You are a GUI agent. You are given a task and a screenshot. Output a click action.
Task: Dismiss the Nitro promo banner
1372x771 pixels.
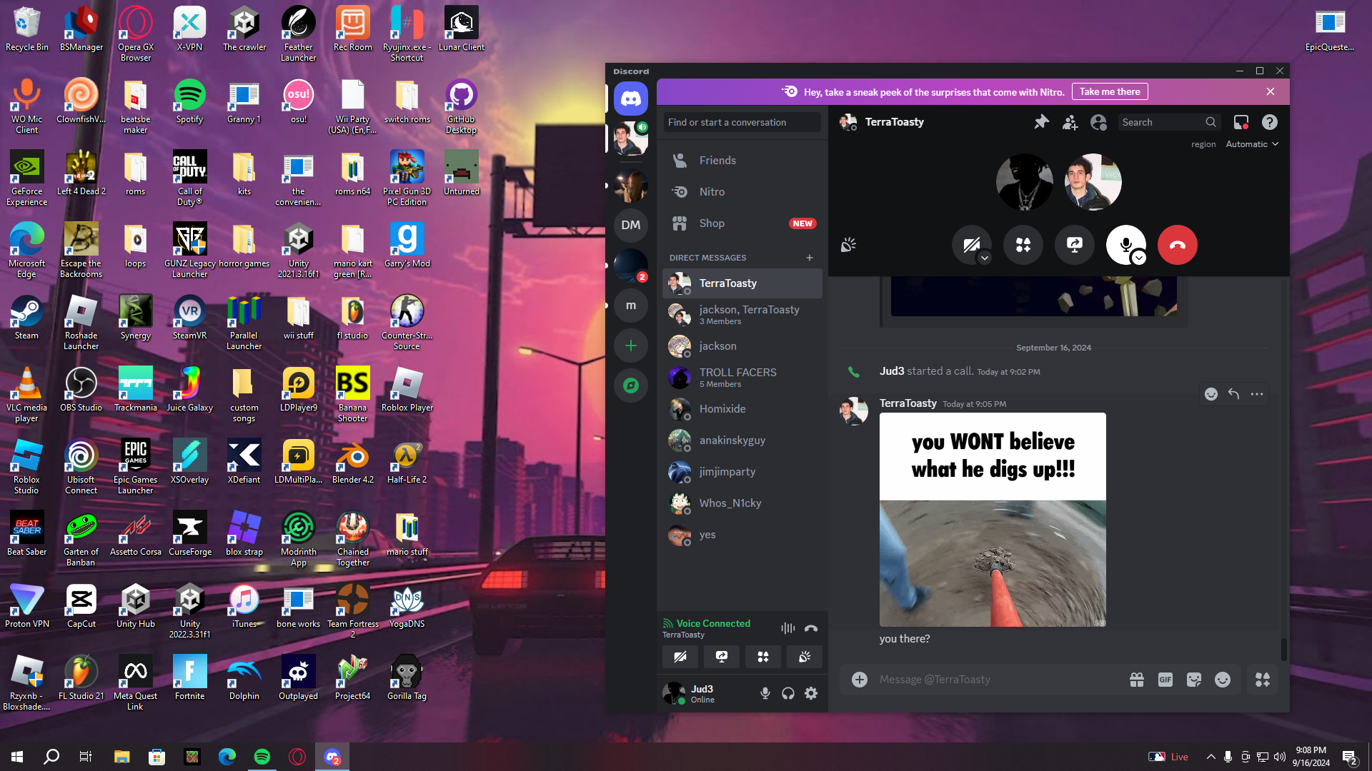point(1271,91)
